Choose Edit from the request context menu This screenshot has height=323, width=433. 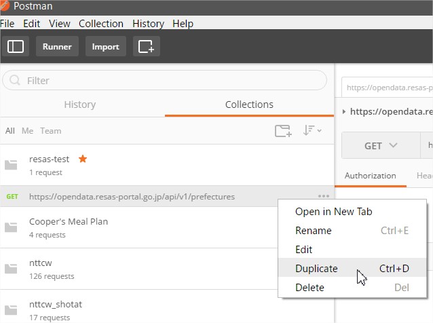click(352, 249)
